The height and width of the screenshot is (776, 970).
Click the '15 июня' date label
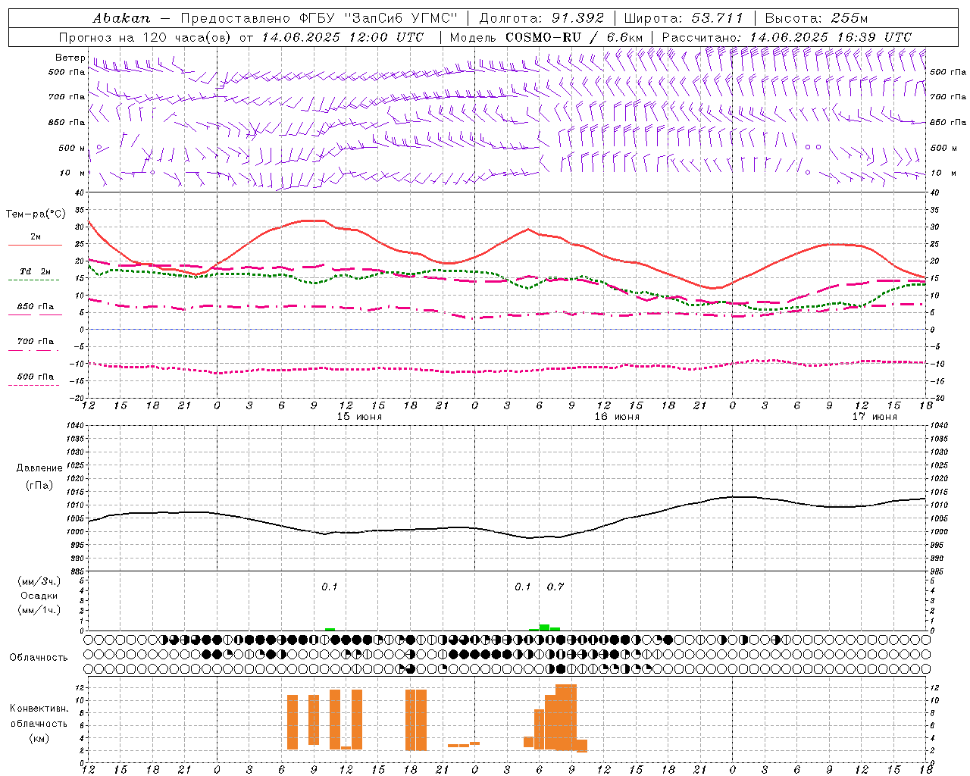tap(359, 417)
